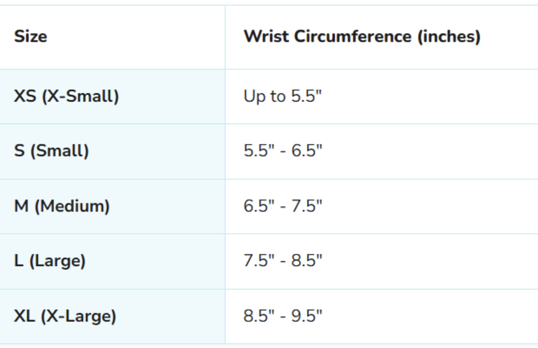The image size is (538, 348).
Task: Select the L (Large) size cell
Action: tap(49, 261)
